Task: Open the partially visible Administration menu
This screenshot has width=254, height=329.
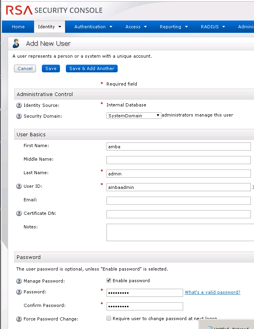Action: pyautogui.click(x=246, y=27)
